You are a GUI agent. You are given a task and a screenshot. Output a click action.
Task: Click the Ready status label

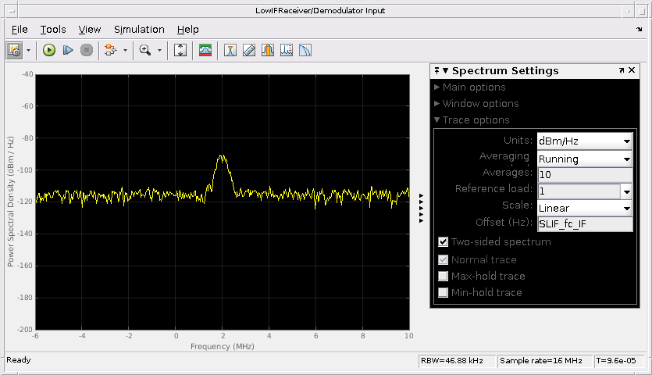pyautogui.click(x=19, y=360)
